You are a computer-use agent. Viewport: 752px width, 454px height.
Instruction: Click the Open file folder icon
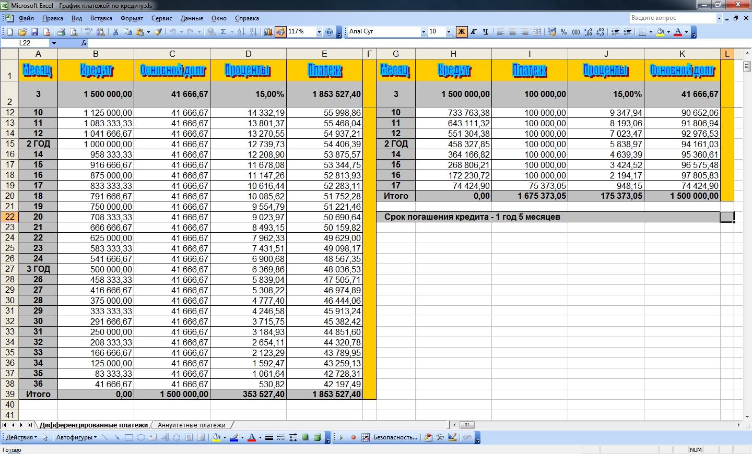tap(22, 32)
